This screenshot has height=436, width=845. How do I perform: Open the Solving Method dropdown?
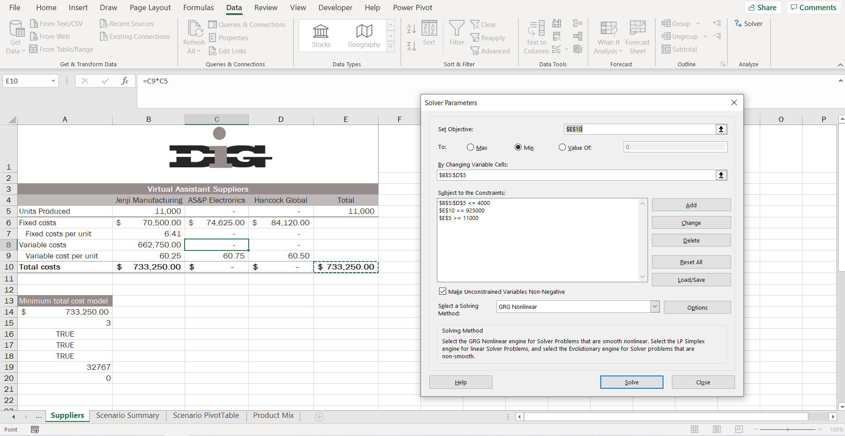[654, 306]
